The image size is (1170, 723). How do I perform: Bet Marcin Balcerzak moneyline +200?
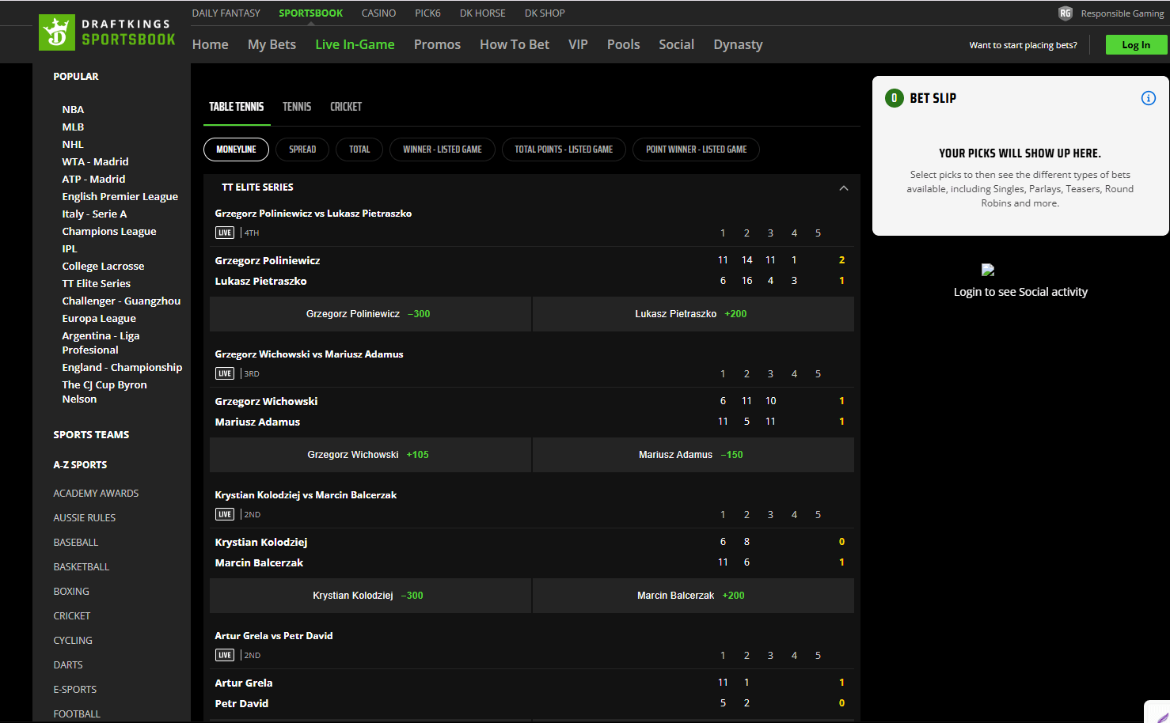(x=693, y=596)
